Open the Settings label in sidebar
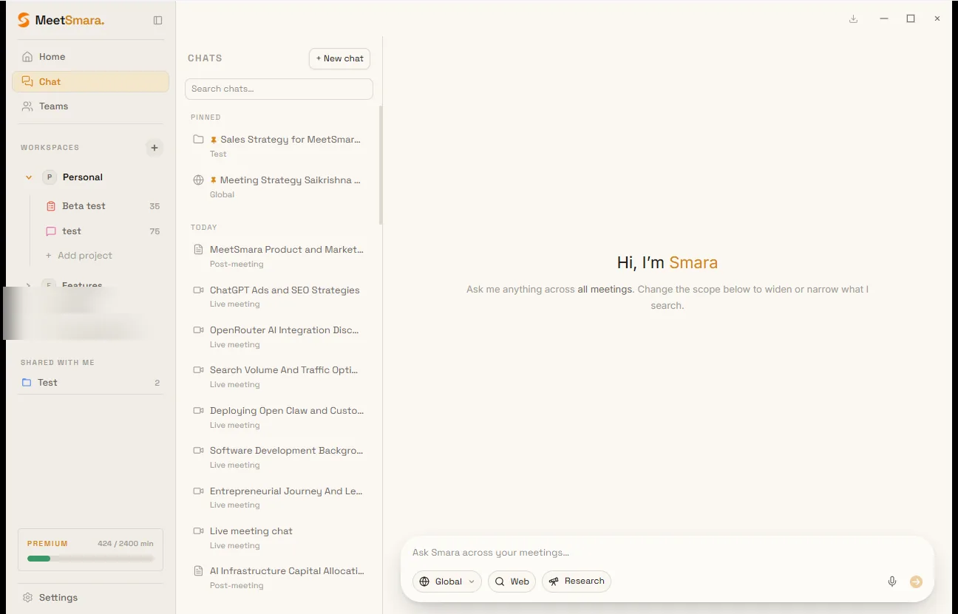Image resolution: width=958 pixels, height=614 pixels. (58, 597)
